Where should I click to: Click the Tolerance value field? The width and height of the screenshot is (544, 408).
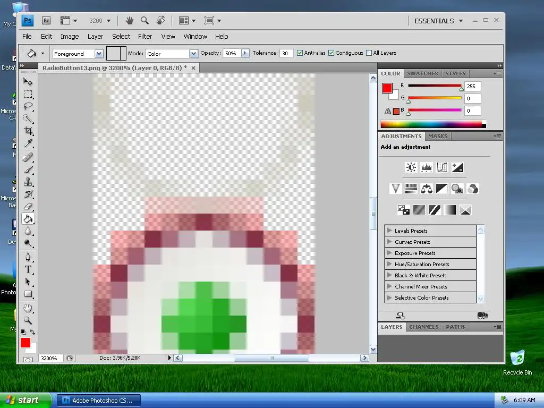(286, 53)
